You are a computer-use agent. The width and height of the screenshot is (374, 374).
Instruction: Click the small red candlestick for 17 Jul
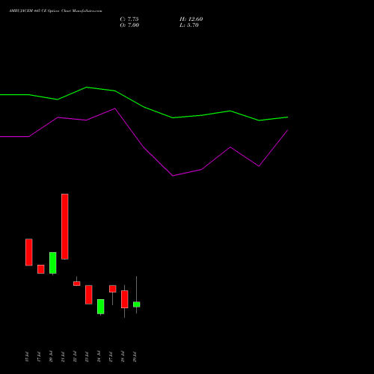(x=41, y=269)
